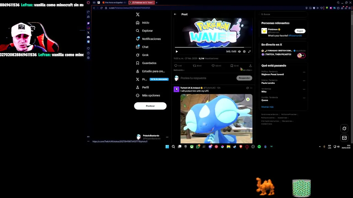Expand Más opciones menu
This screenshot has width=353, height=198.
click(148, 95)
